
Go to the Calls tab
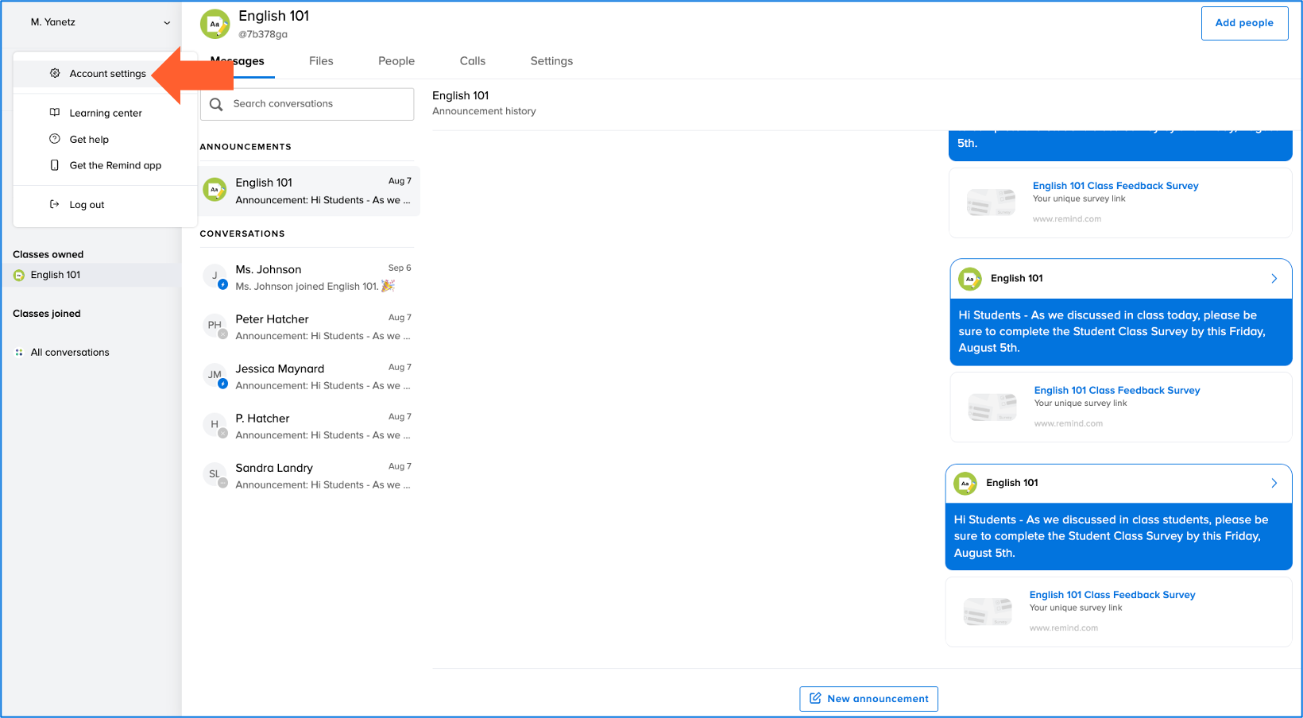472,61
